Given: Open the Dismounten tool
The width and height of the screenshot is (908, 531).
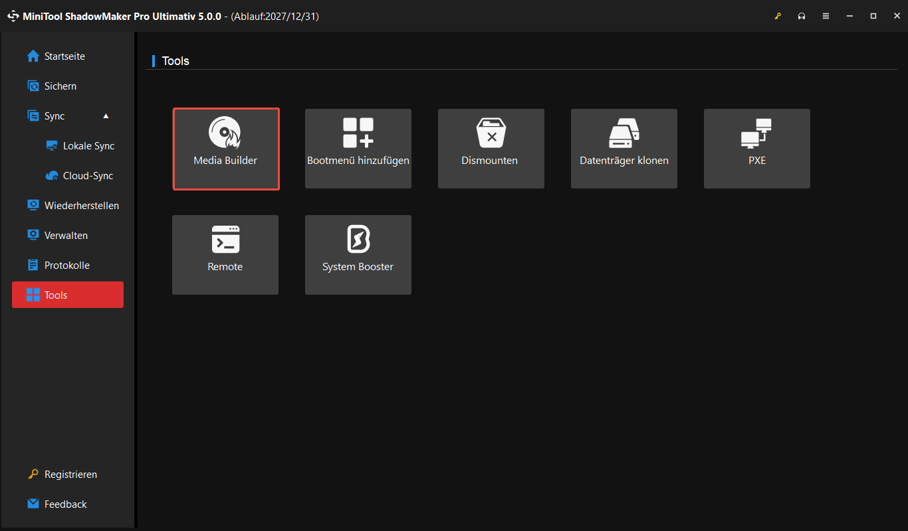Looking at the screenshot, I should 491,149.
